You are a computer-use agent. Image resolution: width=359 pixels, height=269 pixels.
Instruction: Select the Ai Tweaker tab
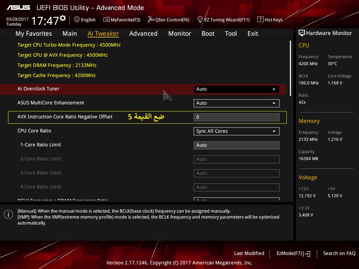(x=103, y=34)
